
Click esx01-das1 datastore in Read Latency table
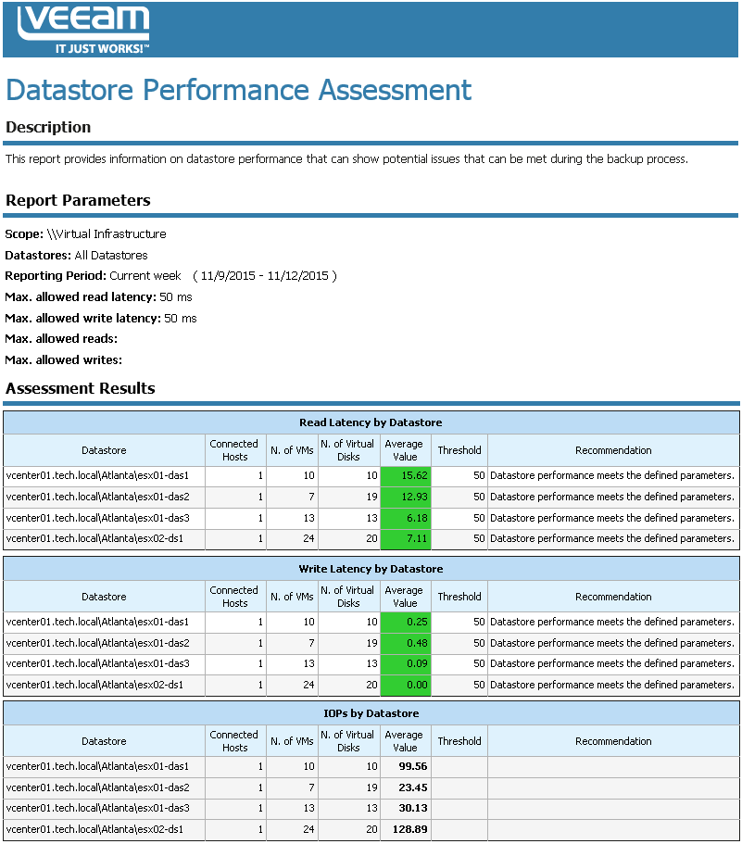click(97, 476)
